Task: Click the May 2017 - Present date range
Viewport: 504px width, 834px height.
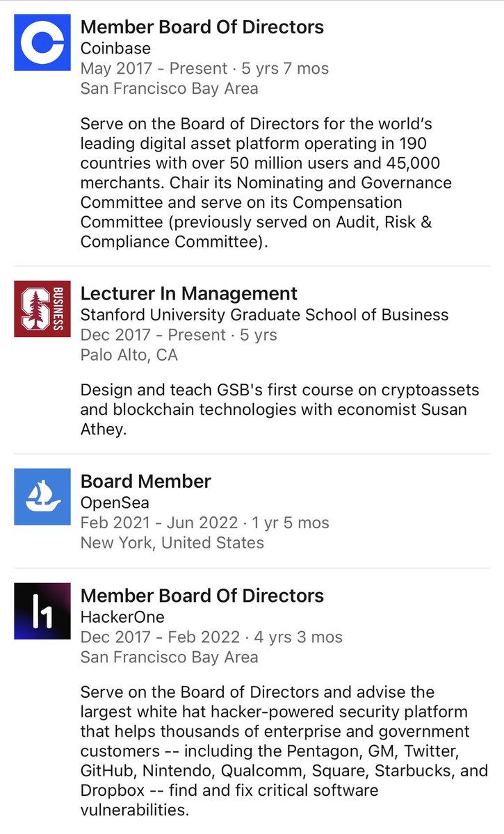Action: pyautogui.click(x=154, y=69)
